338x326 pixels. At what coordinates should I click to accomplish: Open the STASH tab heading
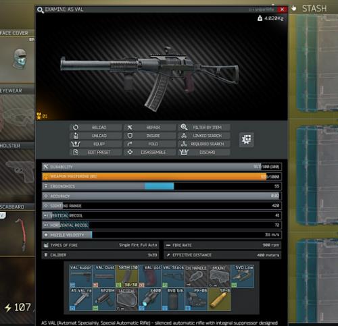pos(314,9)
